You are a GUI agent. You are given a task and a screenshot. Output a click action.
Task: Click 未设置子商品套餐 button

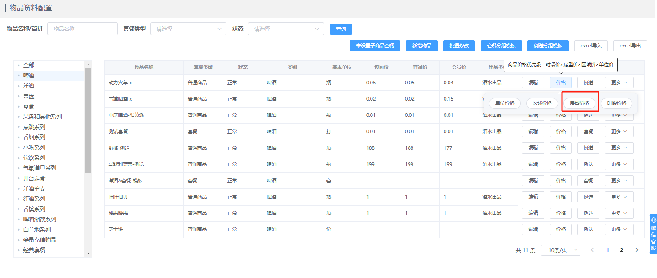375,46
